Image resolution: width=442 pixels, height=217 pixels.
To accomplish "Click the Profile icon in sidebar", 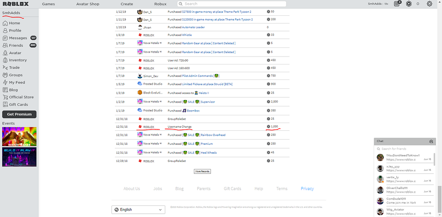I will pyautogui.click(x=5, y=30).
